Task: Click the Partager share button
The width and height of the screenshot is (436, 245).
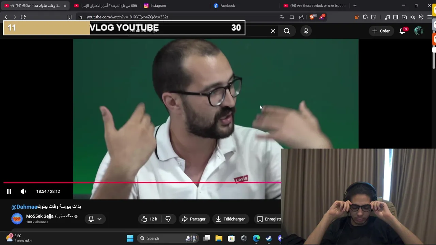Action: pos(193,219)
